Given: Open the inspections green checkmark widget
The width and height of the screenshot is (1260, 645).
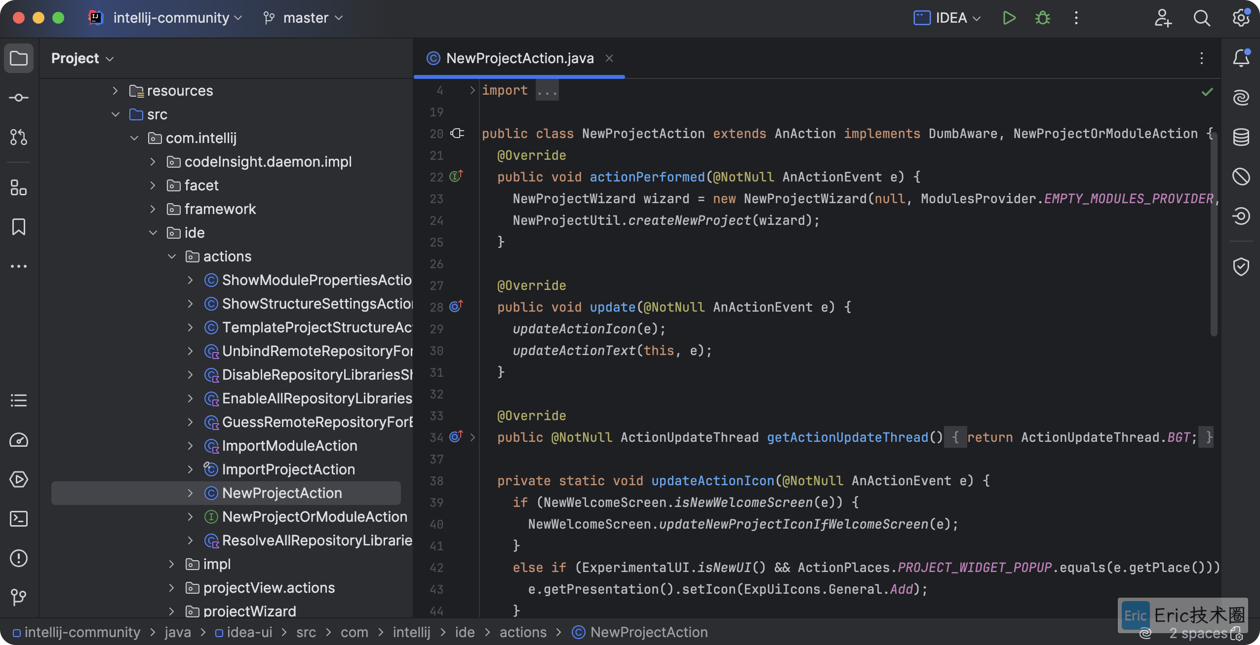Looking at the screenshot, I should coord(1207,92).
